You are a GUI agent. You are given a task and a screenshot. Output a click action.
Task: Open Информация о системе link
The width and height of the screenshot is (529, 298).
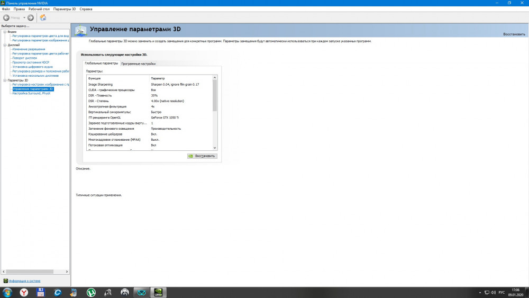click(24, 281)
